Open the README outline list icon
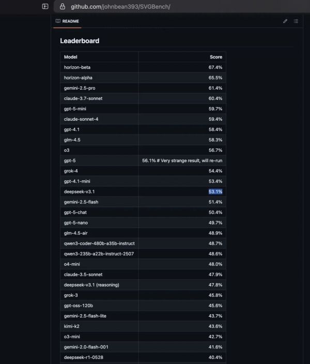 coord(296,21)
